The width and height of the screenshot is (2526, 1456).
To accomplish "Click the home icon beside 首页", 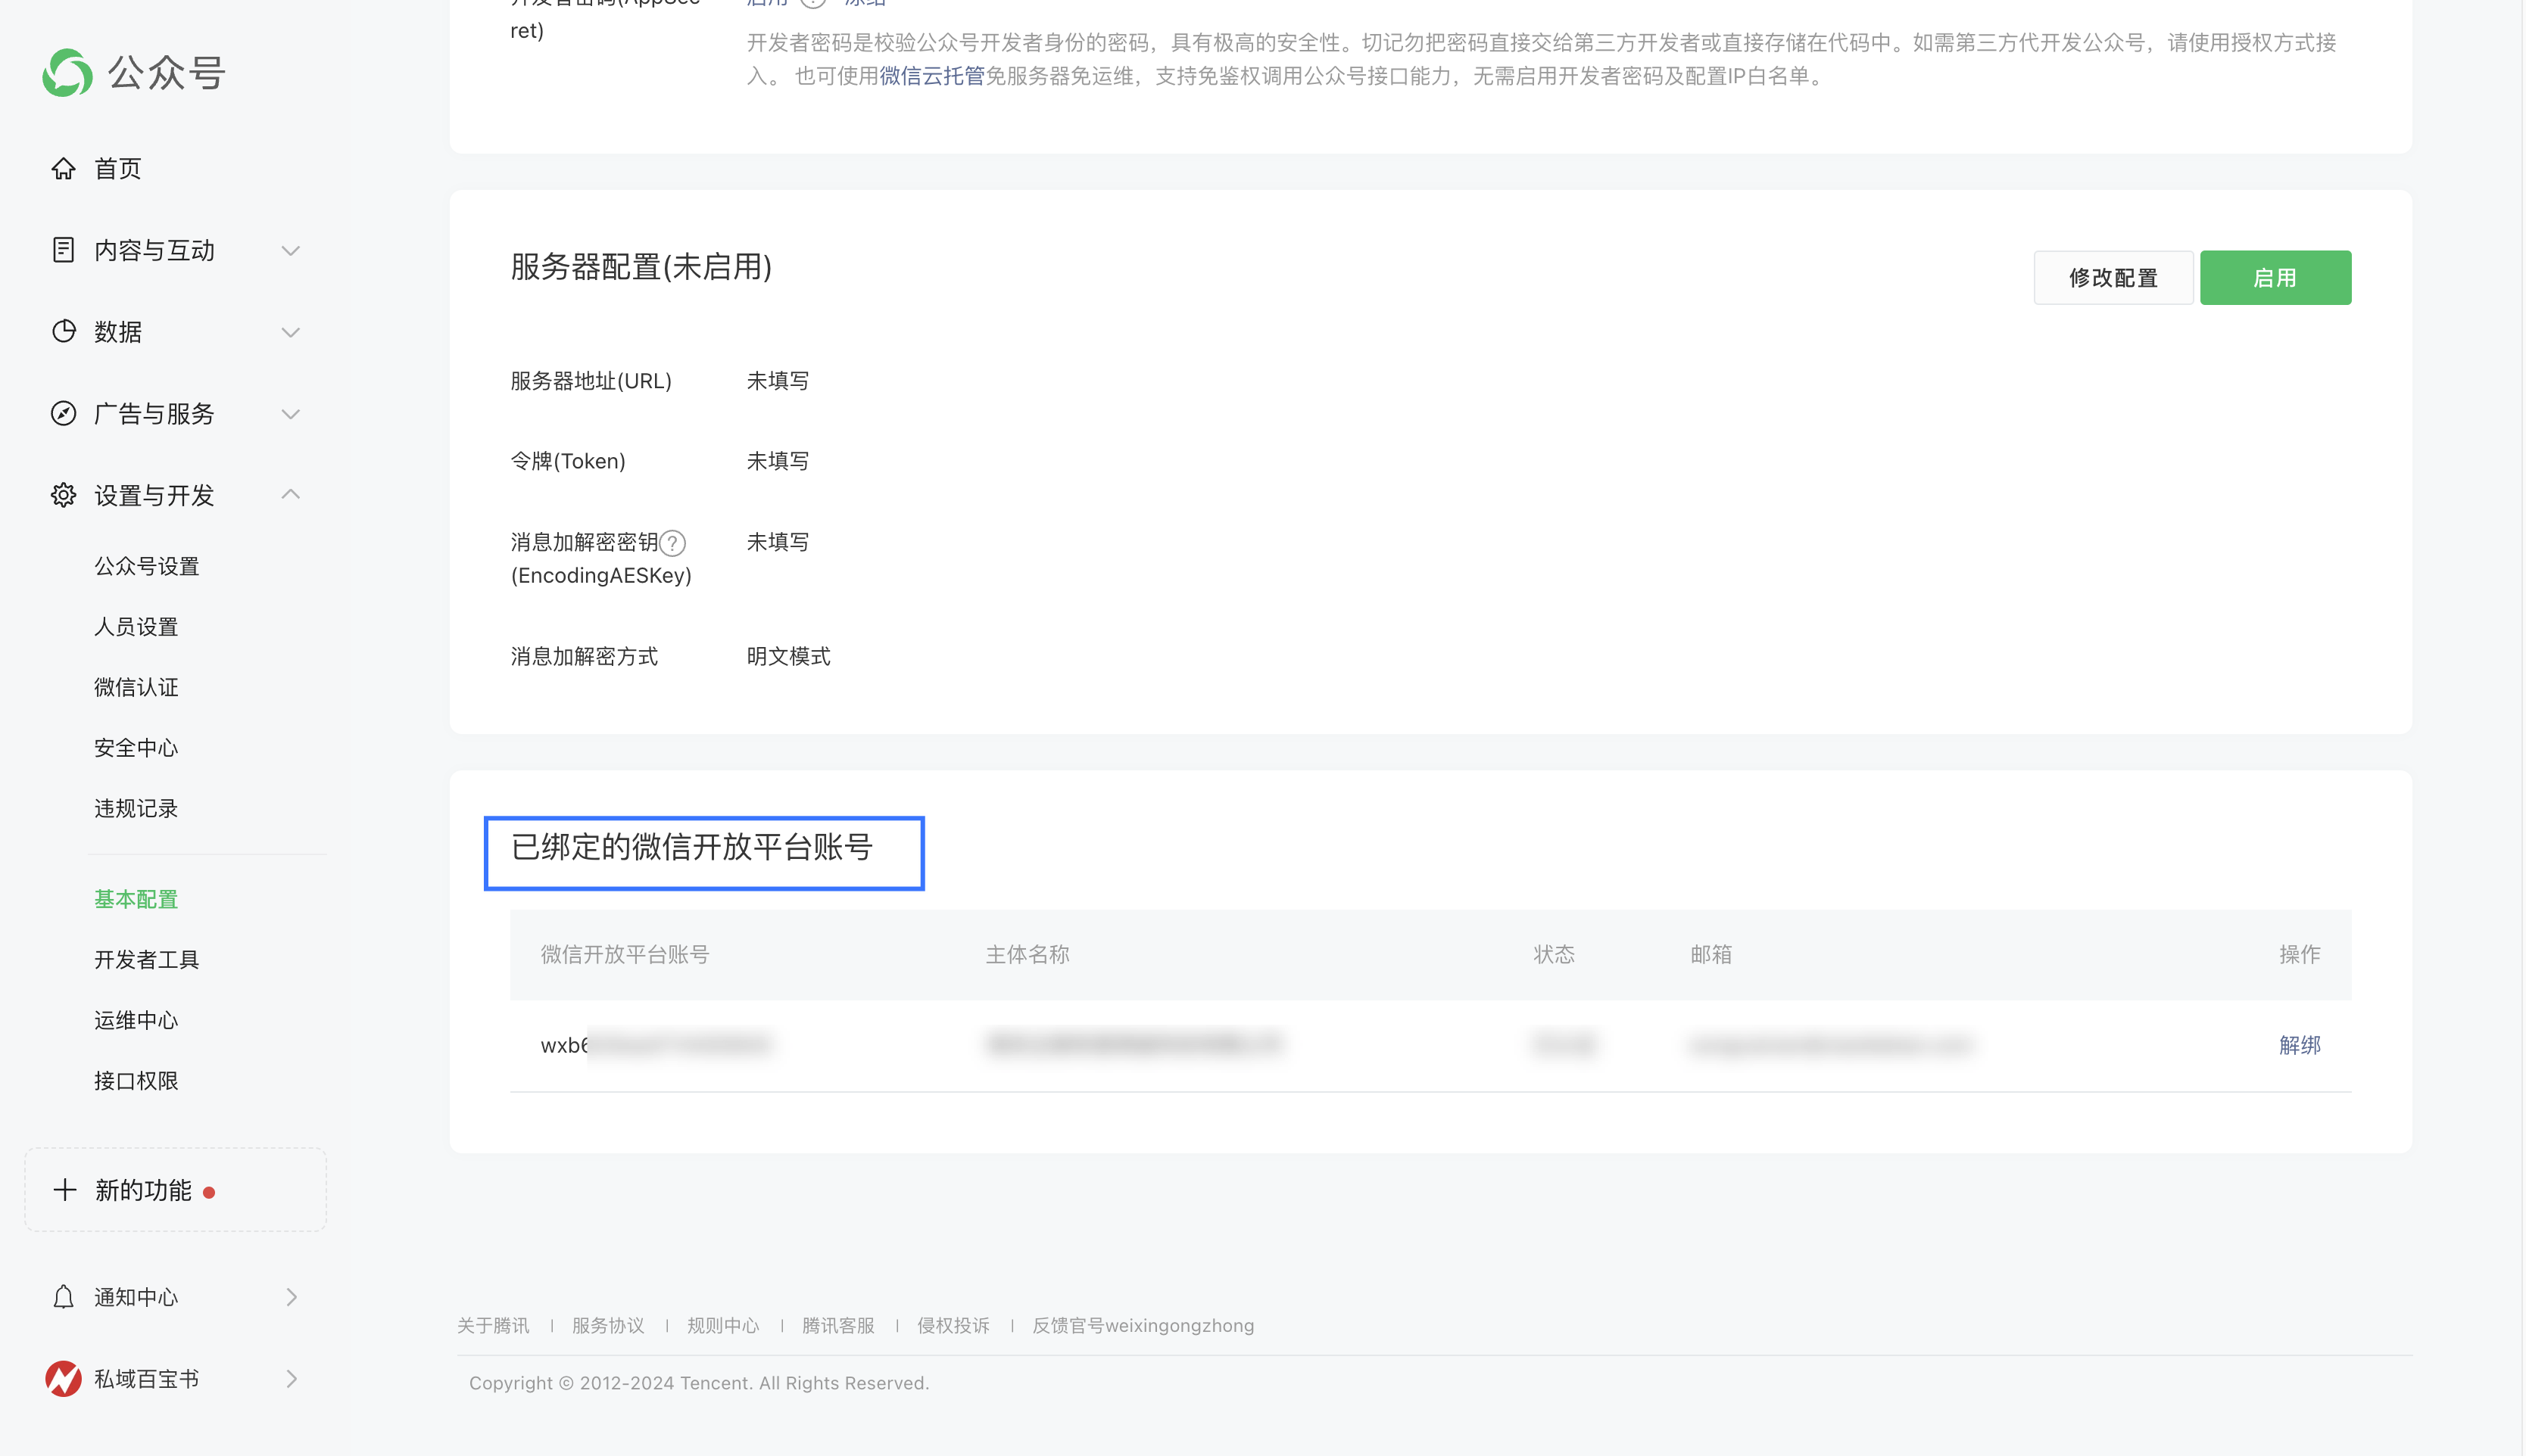I will pyautogui.click(x=64, y=168).
